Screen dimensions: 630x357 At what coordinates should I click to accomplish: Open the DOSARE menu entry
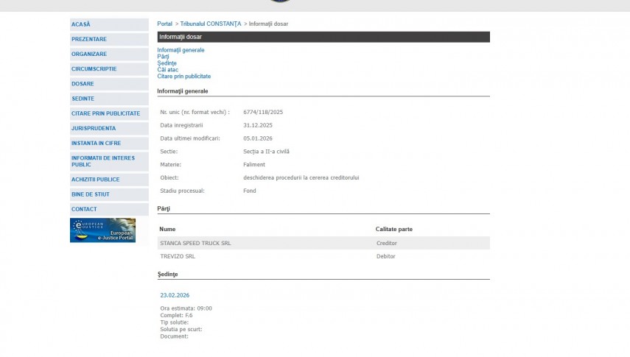pyautogui.click(x=83, y=84)
